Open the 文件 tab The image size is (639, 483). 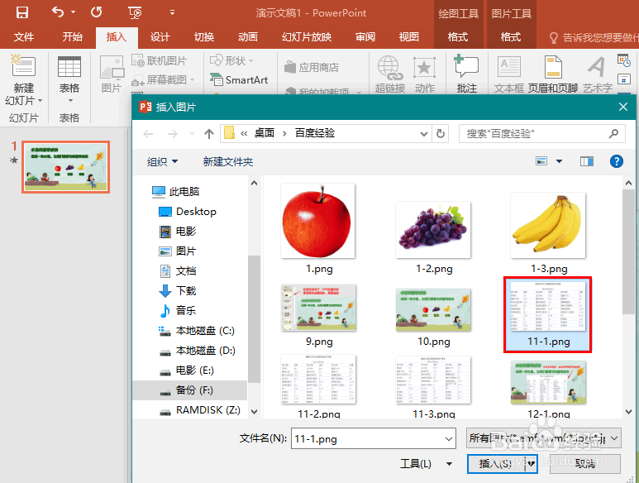(x=24, y=37)
